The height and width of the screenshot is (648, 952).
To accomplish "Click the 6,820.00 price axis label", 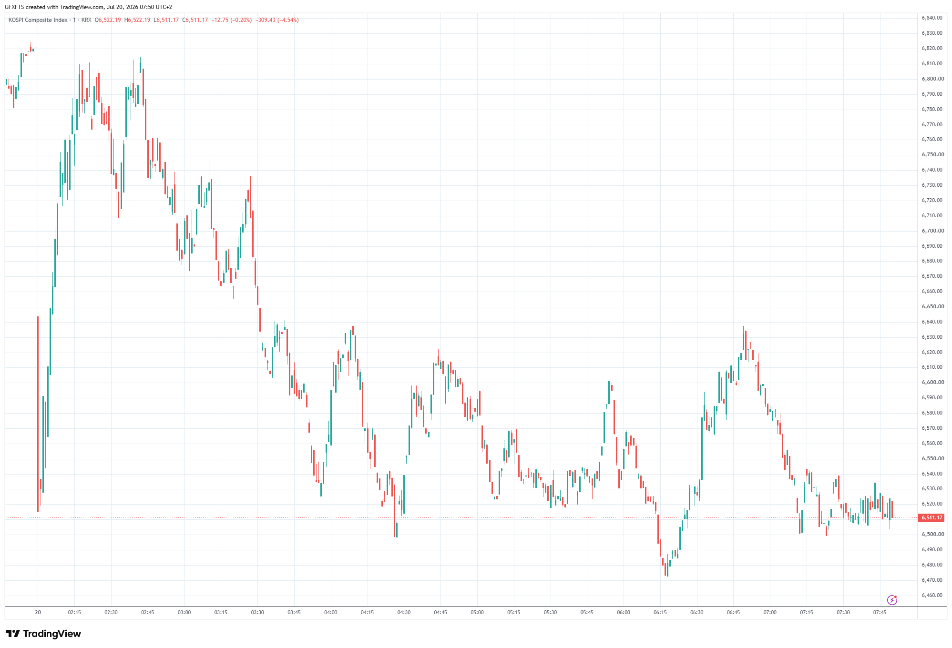I will coord(932,49).
